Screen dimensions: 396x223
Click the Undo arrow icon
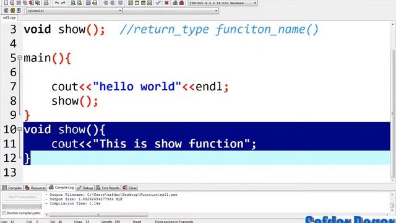(57, 2)
